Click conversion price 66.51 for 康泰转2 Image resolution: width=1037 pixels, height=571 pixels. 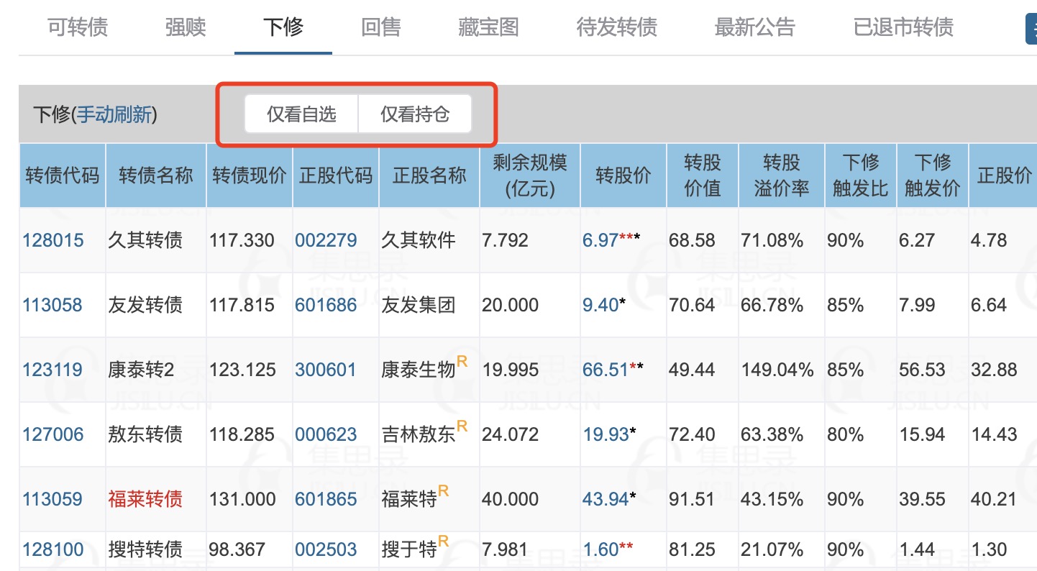coord(606,370)
